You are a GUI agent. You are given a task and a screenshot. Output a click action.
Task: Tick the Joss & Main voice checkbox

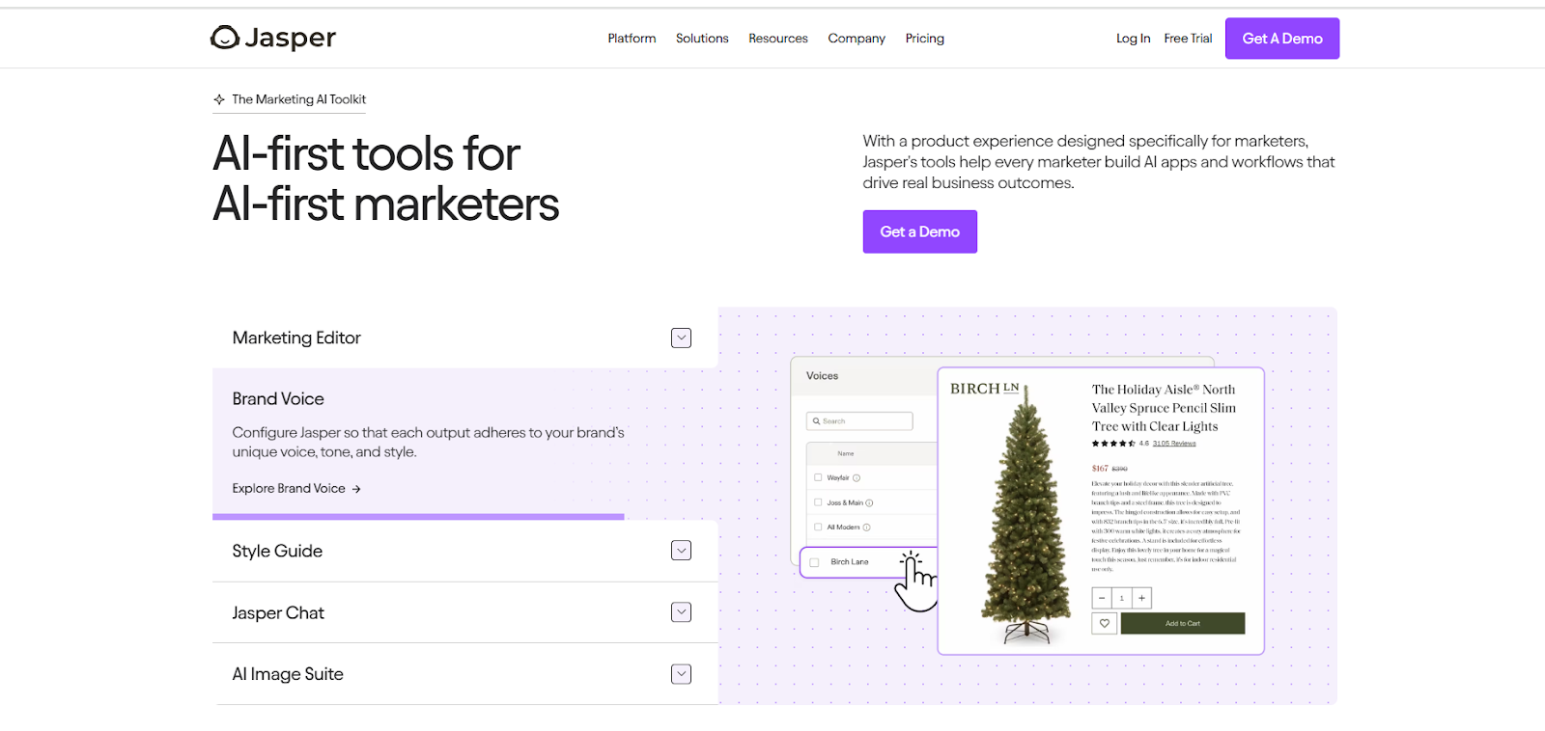click(818, 502)
